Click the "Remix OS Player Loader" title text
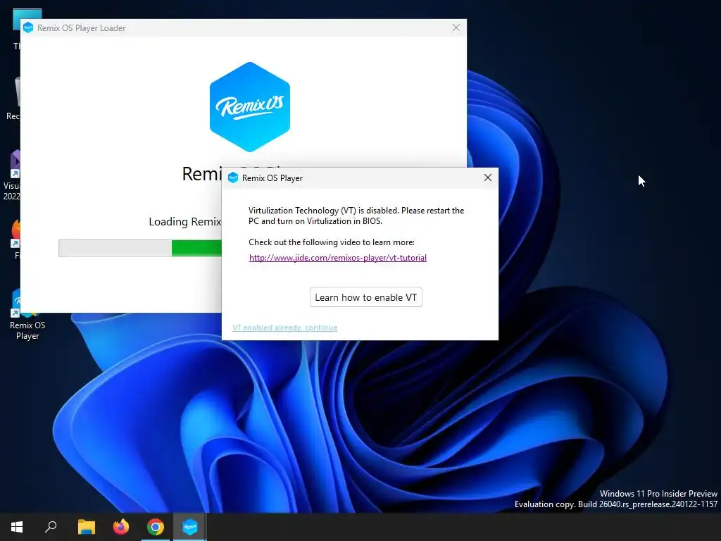Viewport: 721px width, 541px height. click(82, 28)
